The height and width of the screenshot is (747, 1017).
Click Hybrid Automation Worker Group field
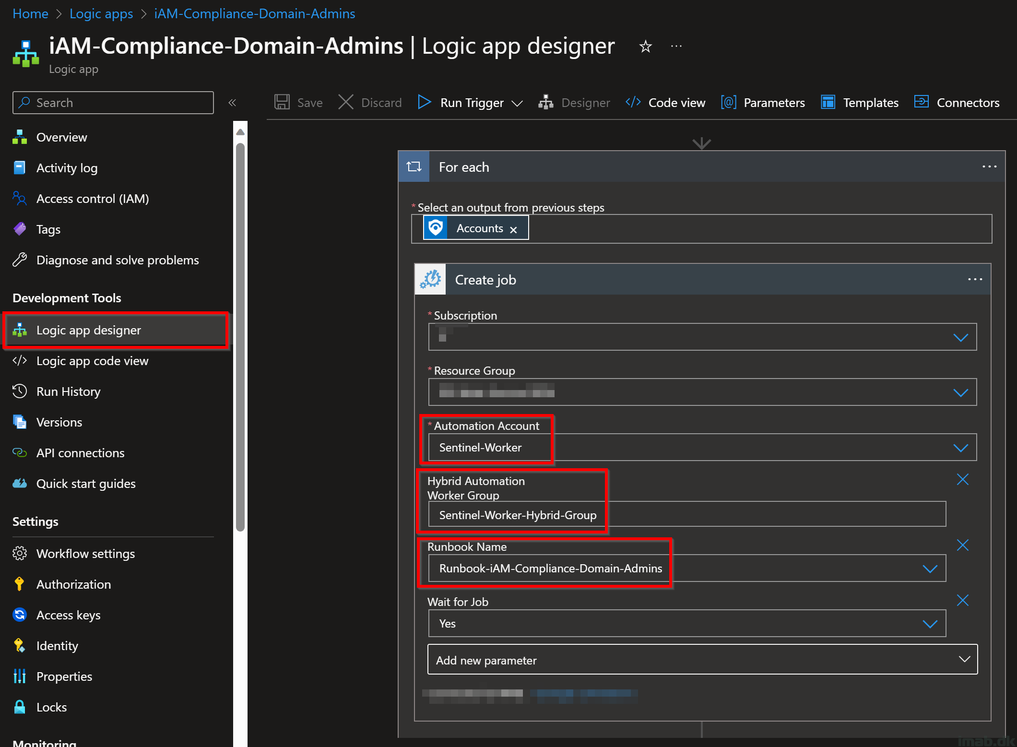pos(687,515)
